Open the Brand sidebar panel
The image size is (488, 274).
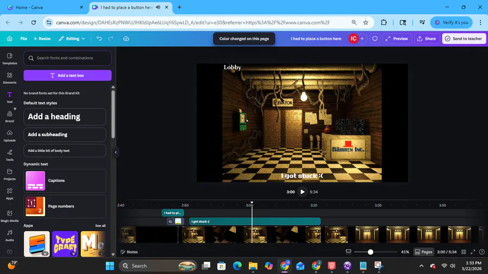coord(10,116)
